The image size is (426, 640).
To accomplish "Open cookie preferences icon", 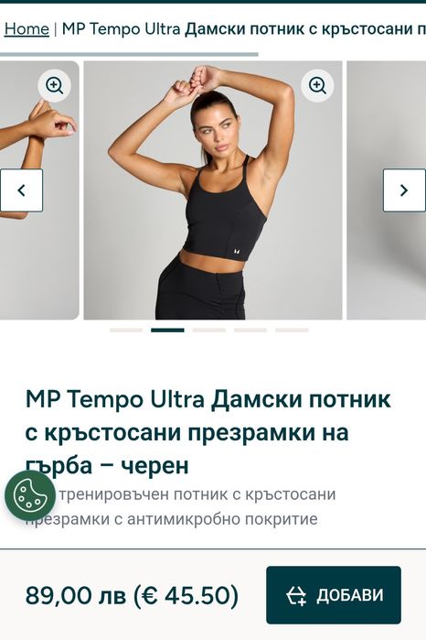I will pos(30,495).
